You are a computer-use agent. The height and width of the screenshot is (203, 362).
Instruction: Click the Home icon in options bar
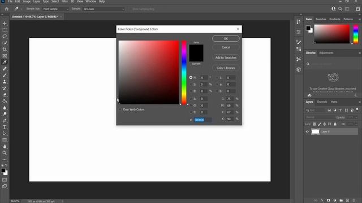point(6,9)
